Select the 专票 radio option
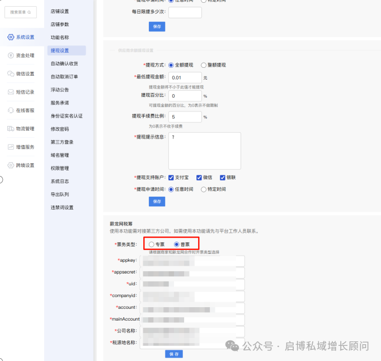Screen dimensions: 381x361 152,244
